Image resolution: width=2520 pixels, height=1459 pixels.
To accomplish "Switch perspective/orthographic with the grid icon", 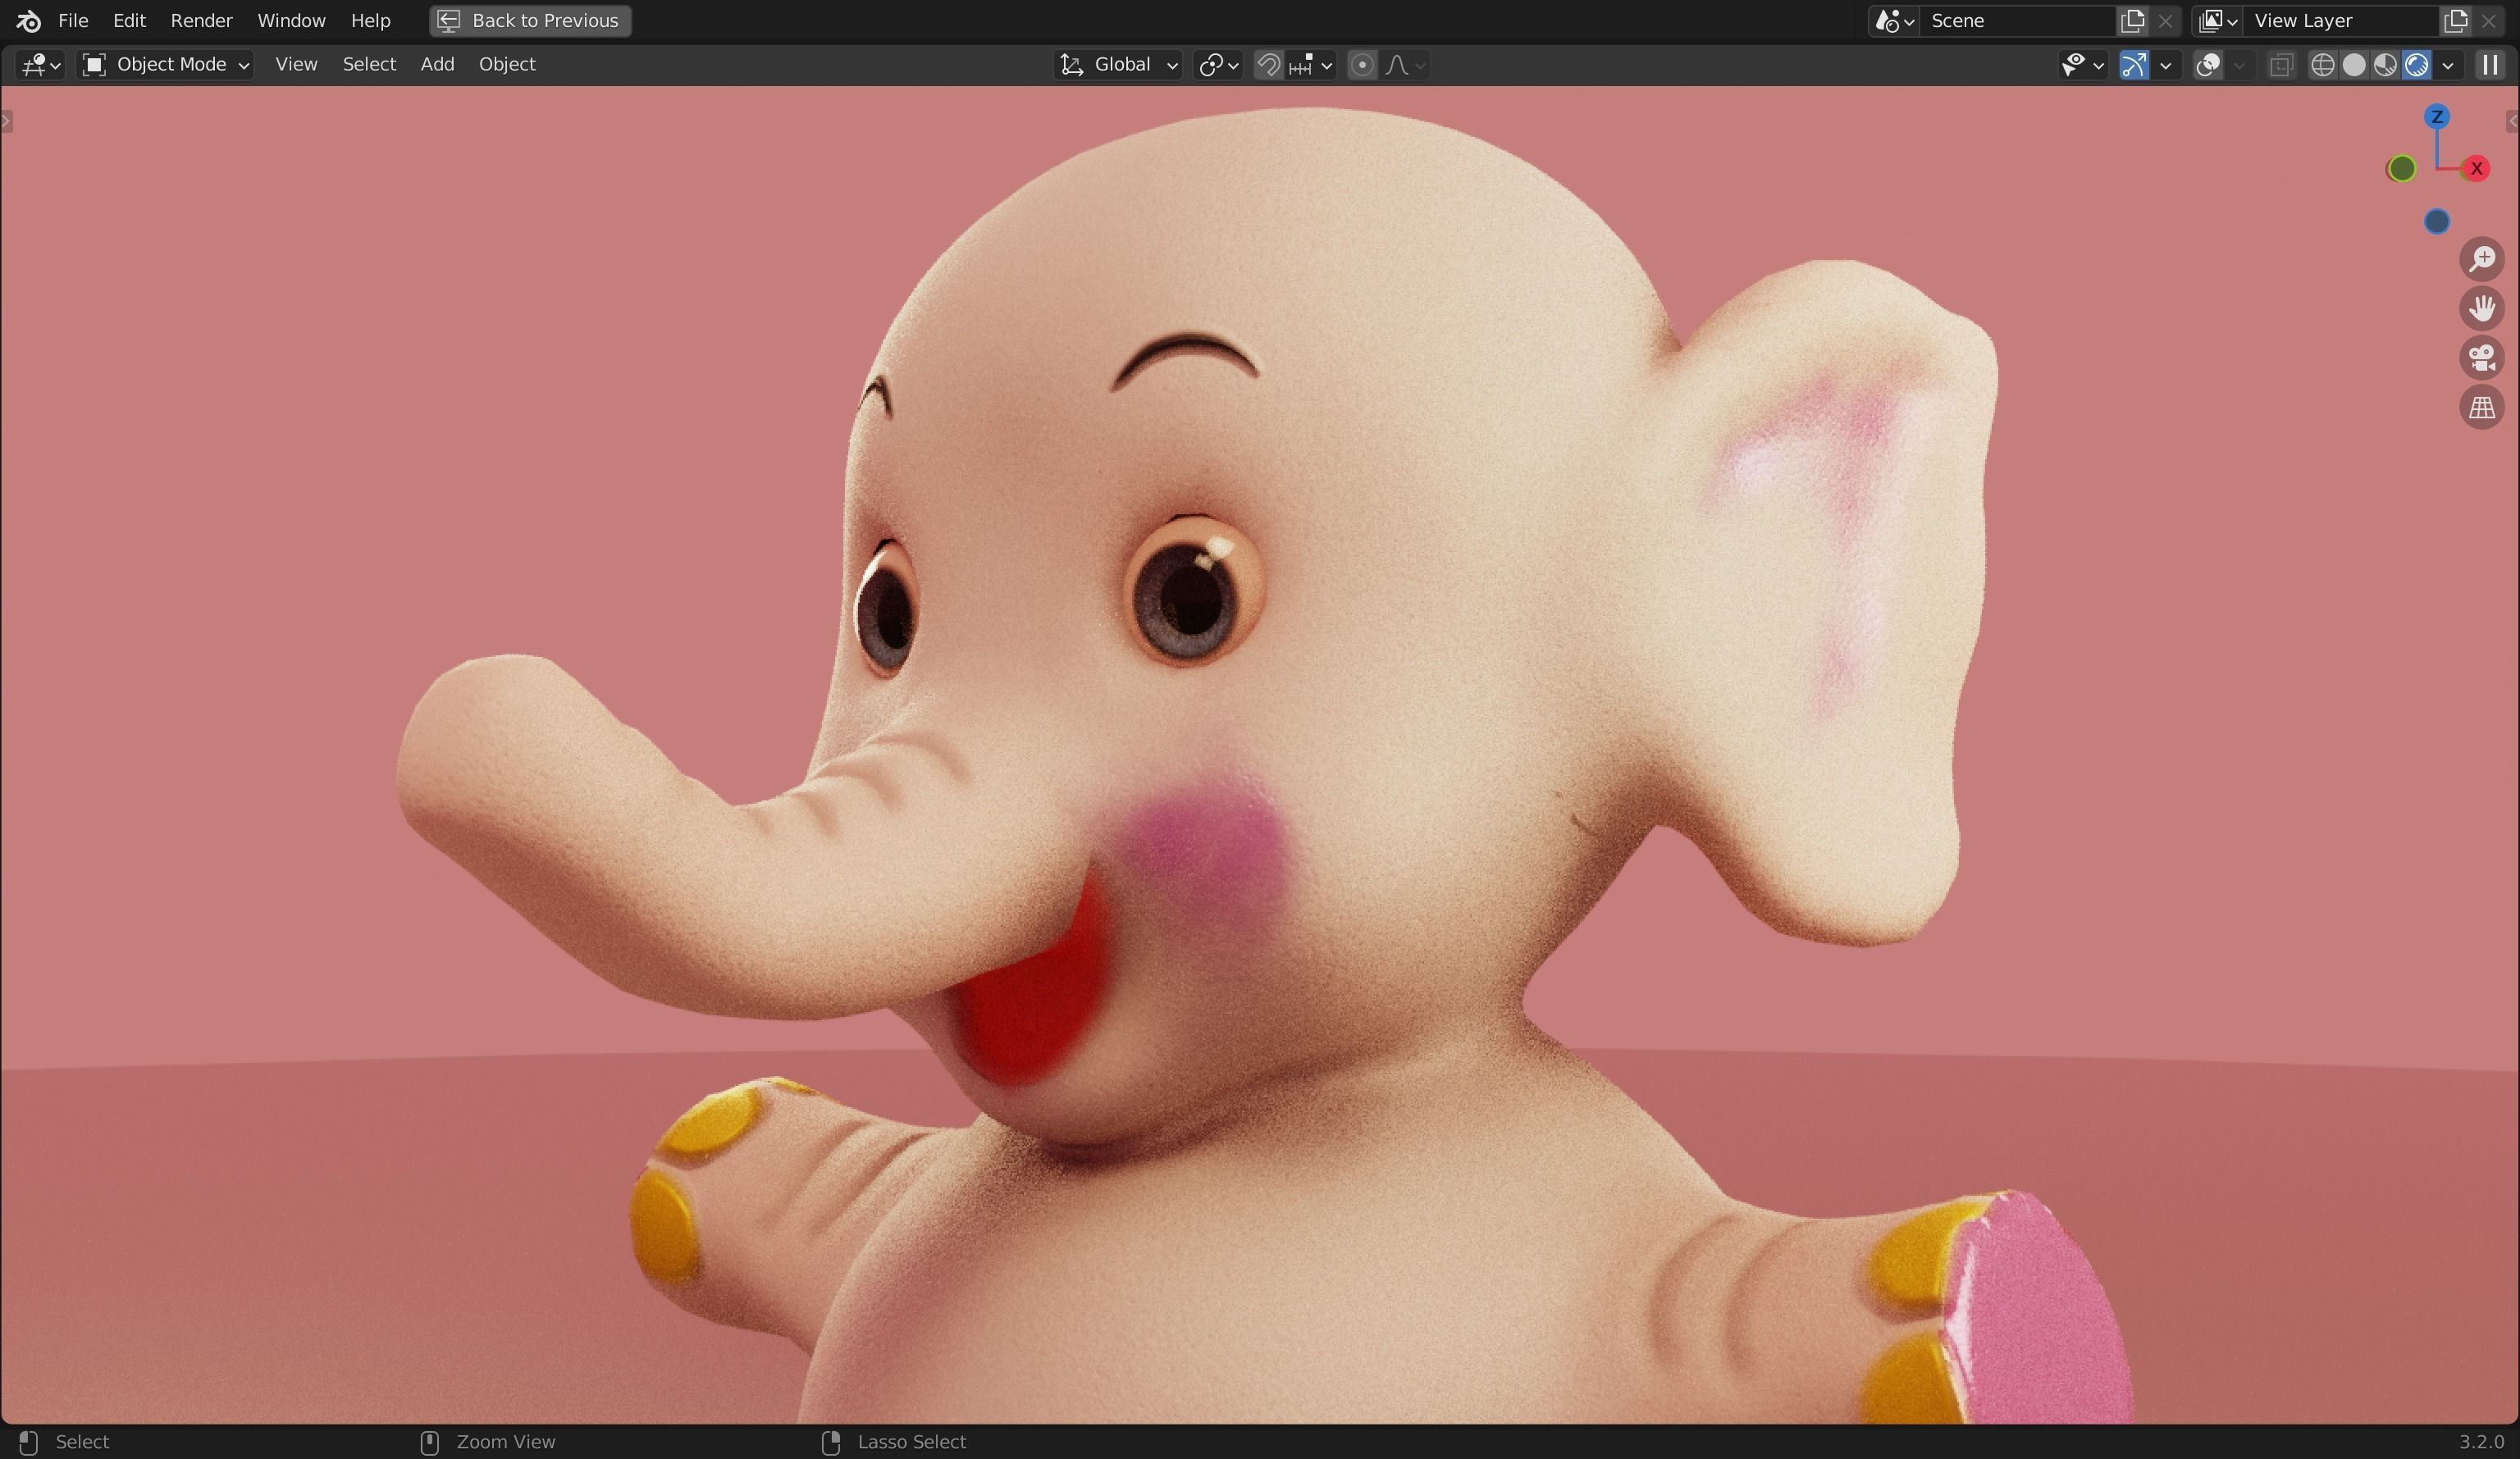I will click(x=2482, y=408).
